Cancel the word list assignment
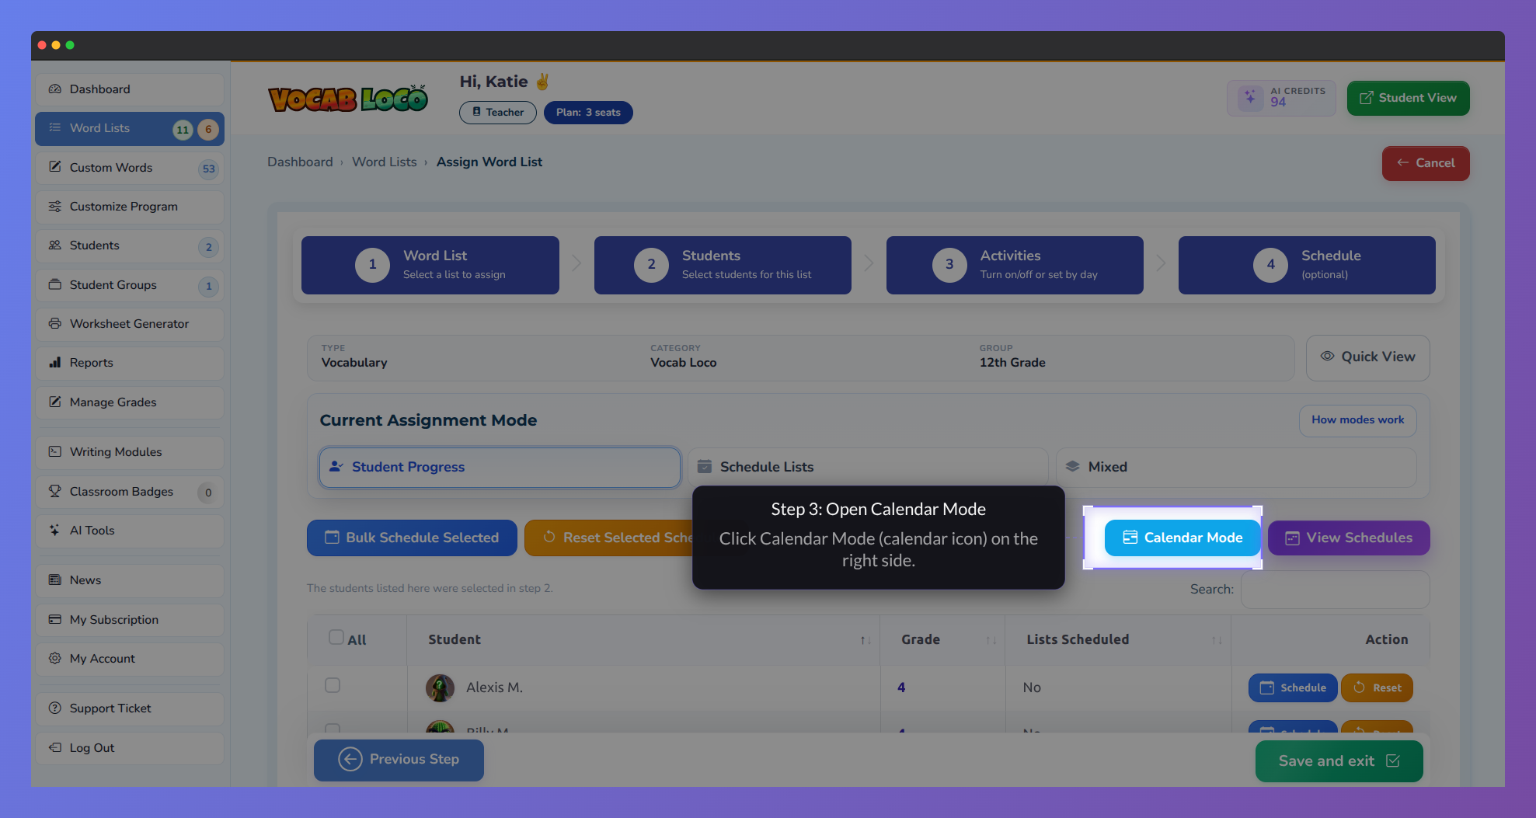Image resolution: width=1536 pixels, height=818 pixels. (x=1425, y=163)
